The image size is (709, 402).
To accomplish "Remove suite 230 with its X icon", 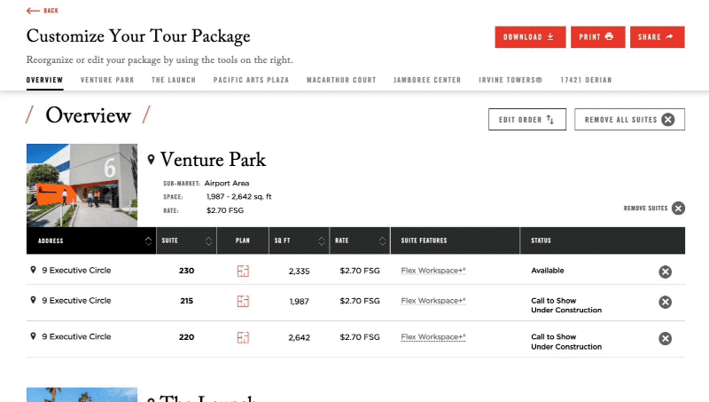I will (665, 272).
